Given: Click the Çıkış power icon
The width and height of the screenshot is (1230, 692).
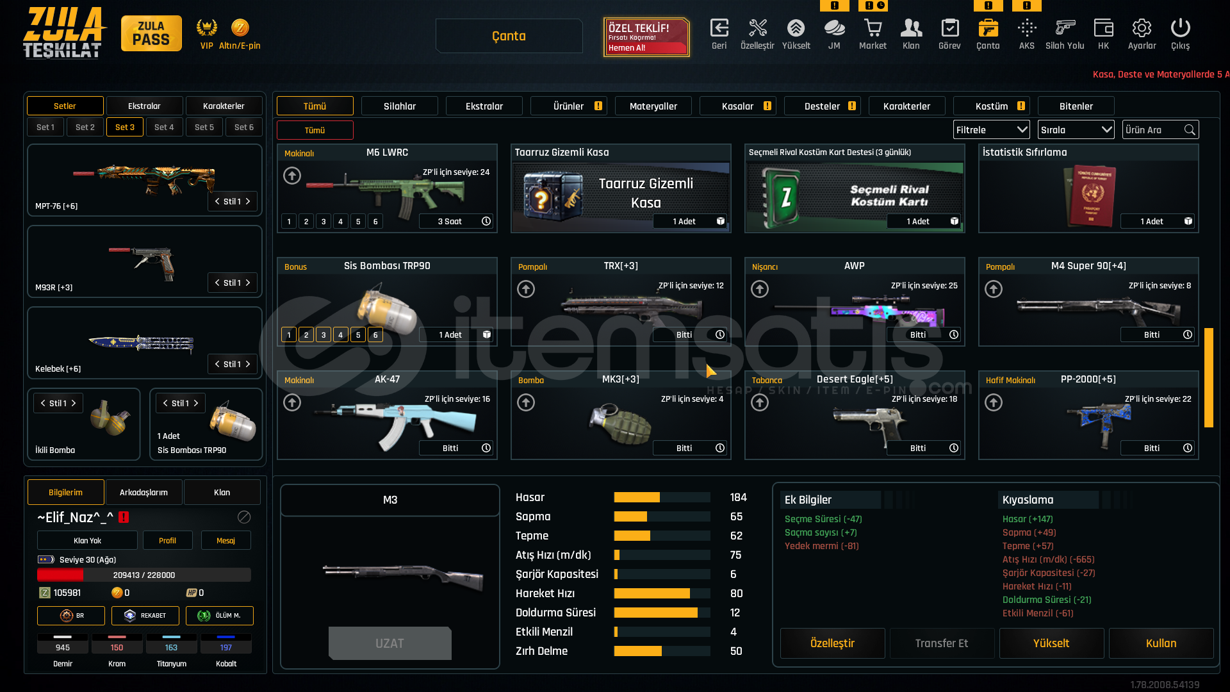Looking at the screenshot, I should 1180,29.
